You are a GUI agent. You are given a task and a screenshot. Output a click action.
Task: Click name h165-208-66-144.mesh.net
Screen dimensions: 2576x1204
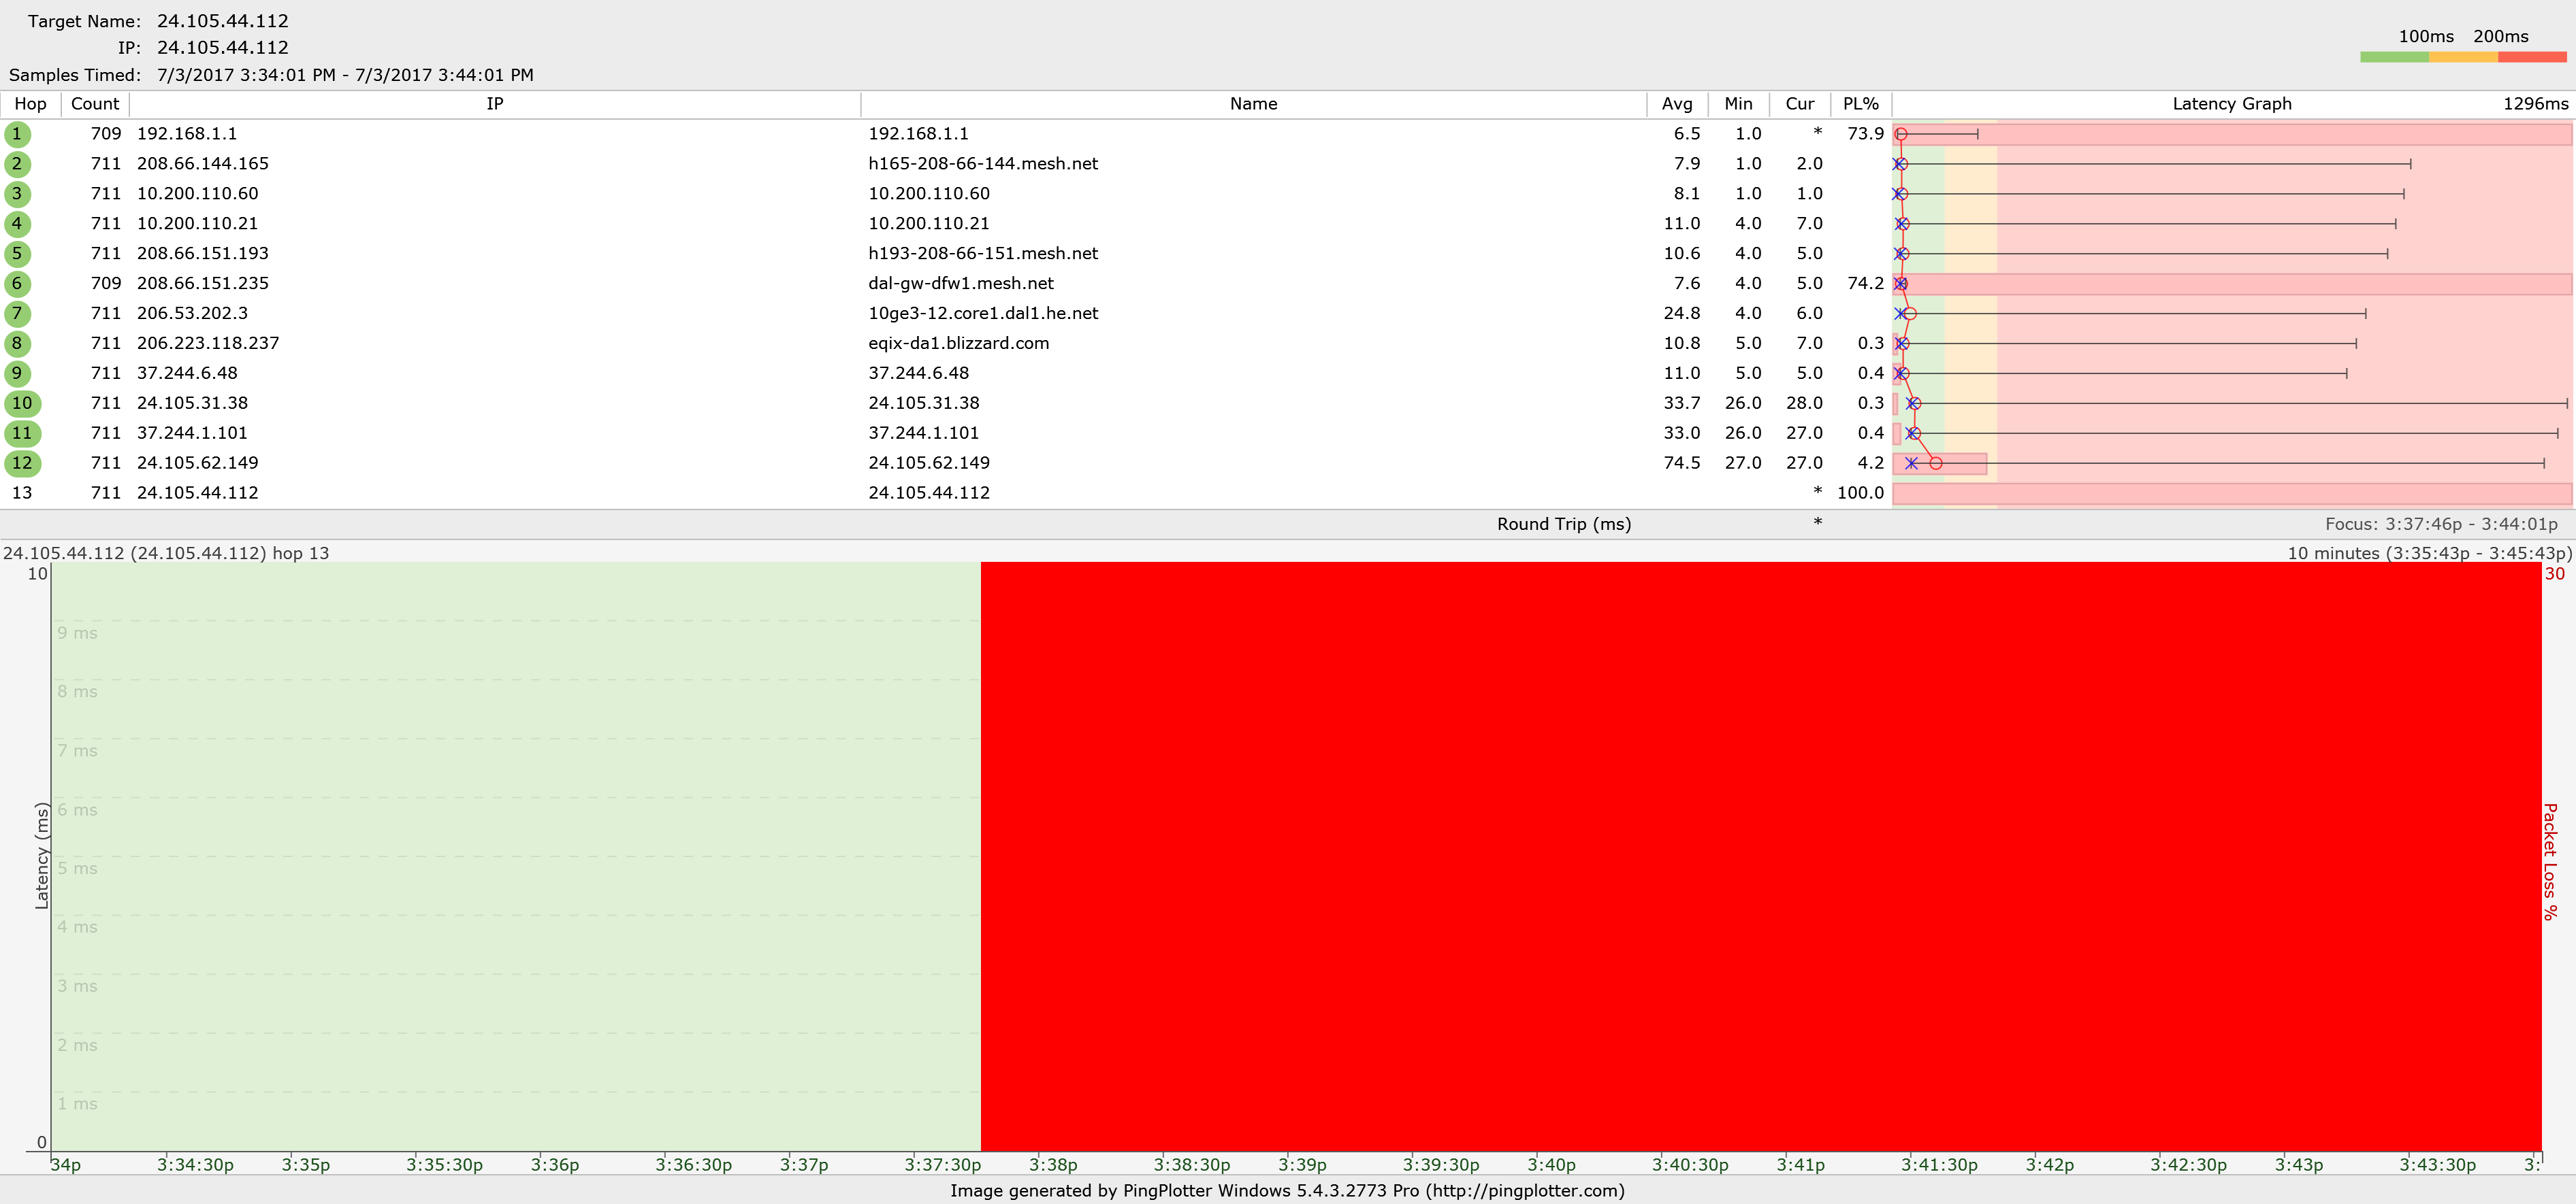click(x=983, y=164)
